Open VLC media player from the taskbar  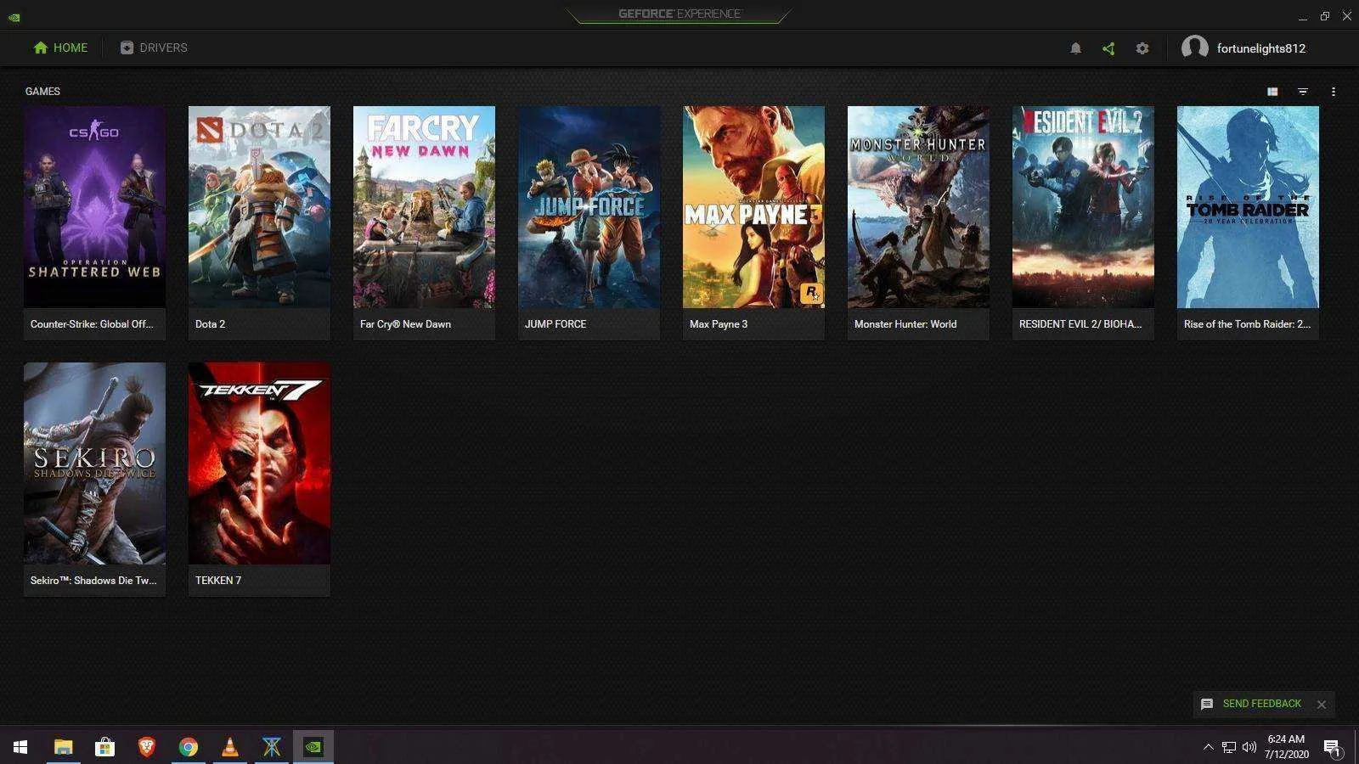[x=229, y=747]
